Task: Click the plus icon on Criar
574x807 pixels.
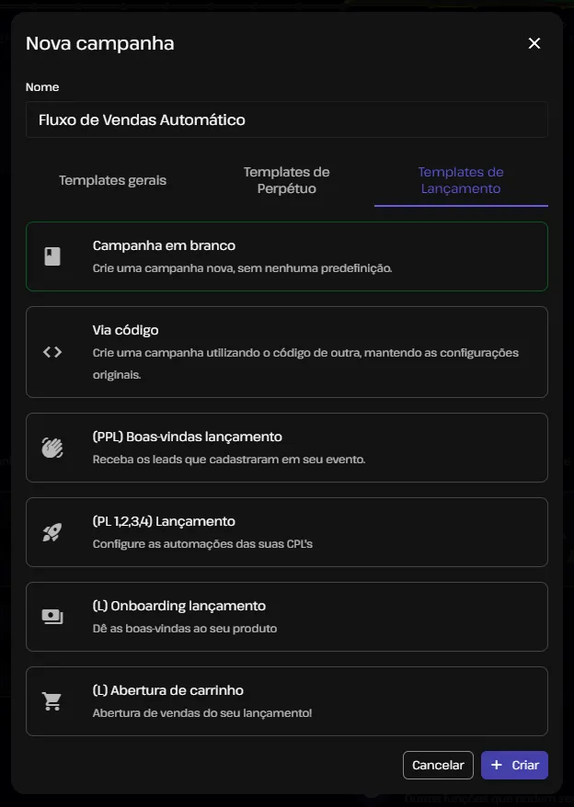Action: click(497, 765)
